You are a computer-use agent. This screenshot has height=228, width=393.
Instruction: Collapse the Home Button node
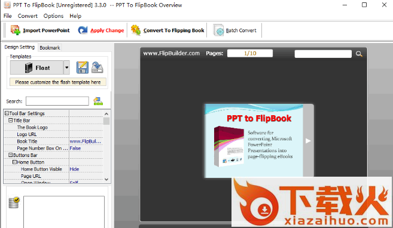14,162
